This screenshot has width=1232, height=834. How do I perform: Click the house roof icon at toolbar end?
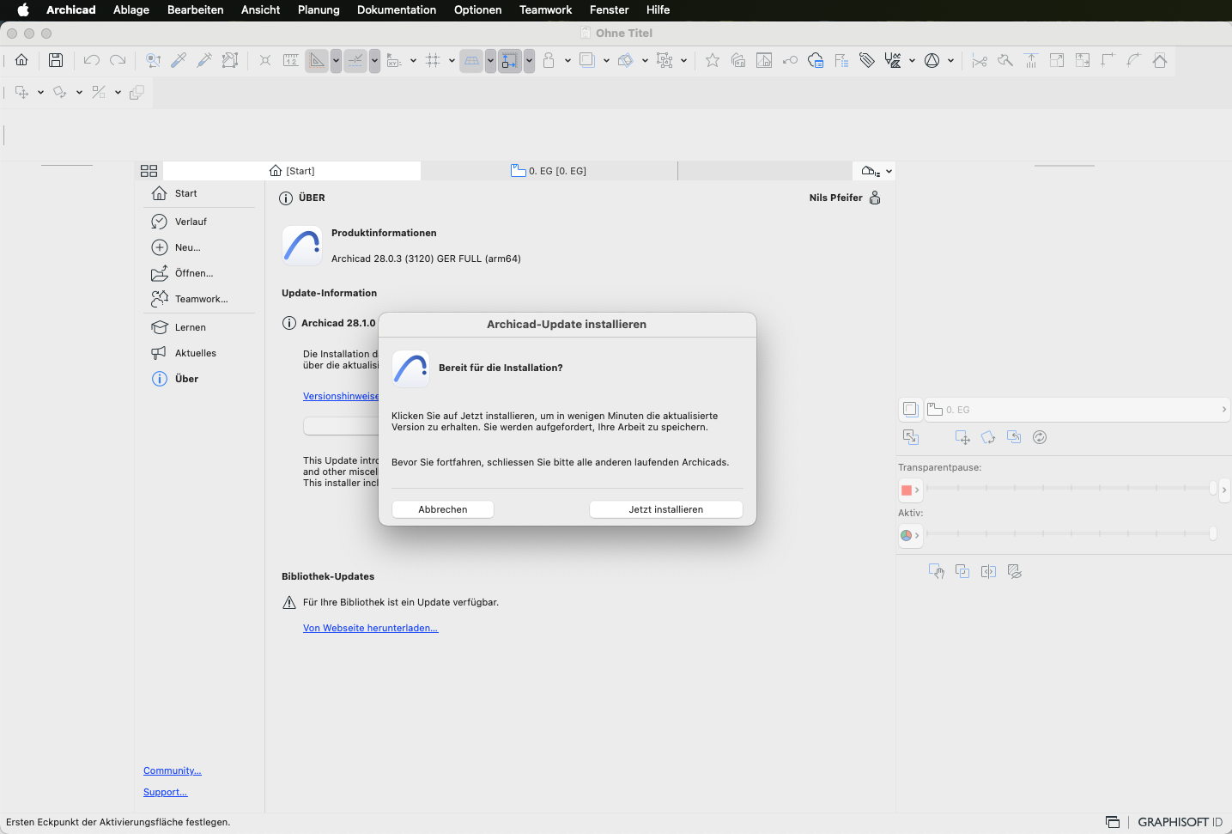click(x=1160, y=60)
